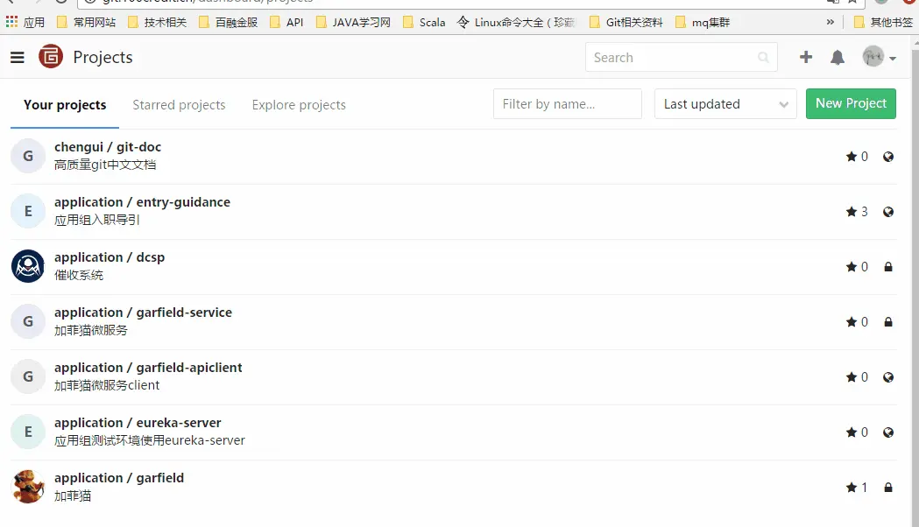Click the globe icon on garfield-apiclient row
Image resolution: width=919 pixels, height=527 pixels.
pos(888,376)
